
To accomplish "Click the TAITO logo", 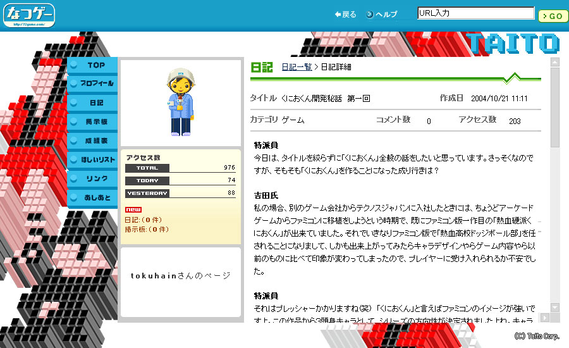I will [513, 44].
